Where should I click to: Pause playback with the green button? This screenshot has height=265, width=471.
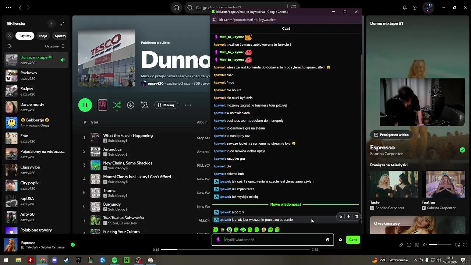(85, 105)
